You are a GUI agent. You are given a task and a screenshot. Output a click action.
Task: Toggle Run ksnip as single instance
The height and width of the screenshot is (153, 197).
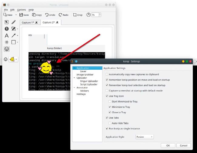[x=107, y=128]
